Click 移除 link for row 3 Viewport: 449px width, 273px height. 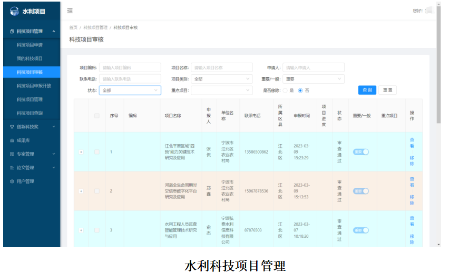(x=412, y=239)
